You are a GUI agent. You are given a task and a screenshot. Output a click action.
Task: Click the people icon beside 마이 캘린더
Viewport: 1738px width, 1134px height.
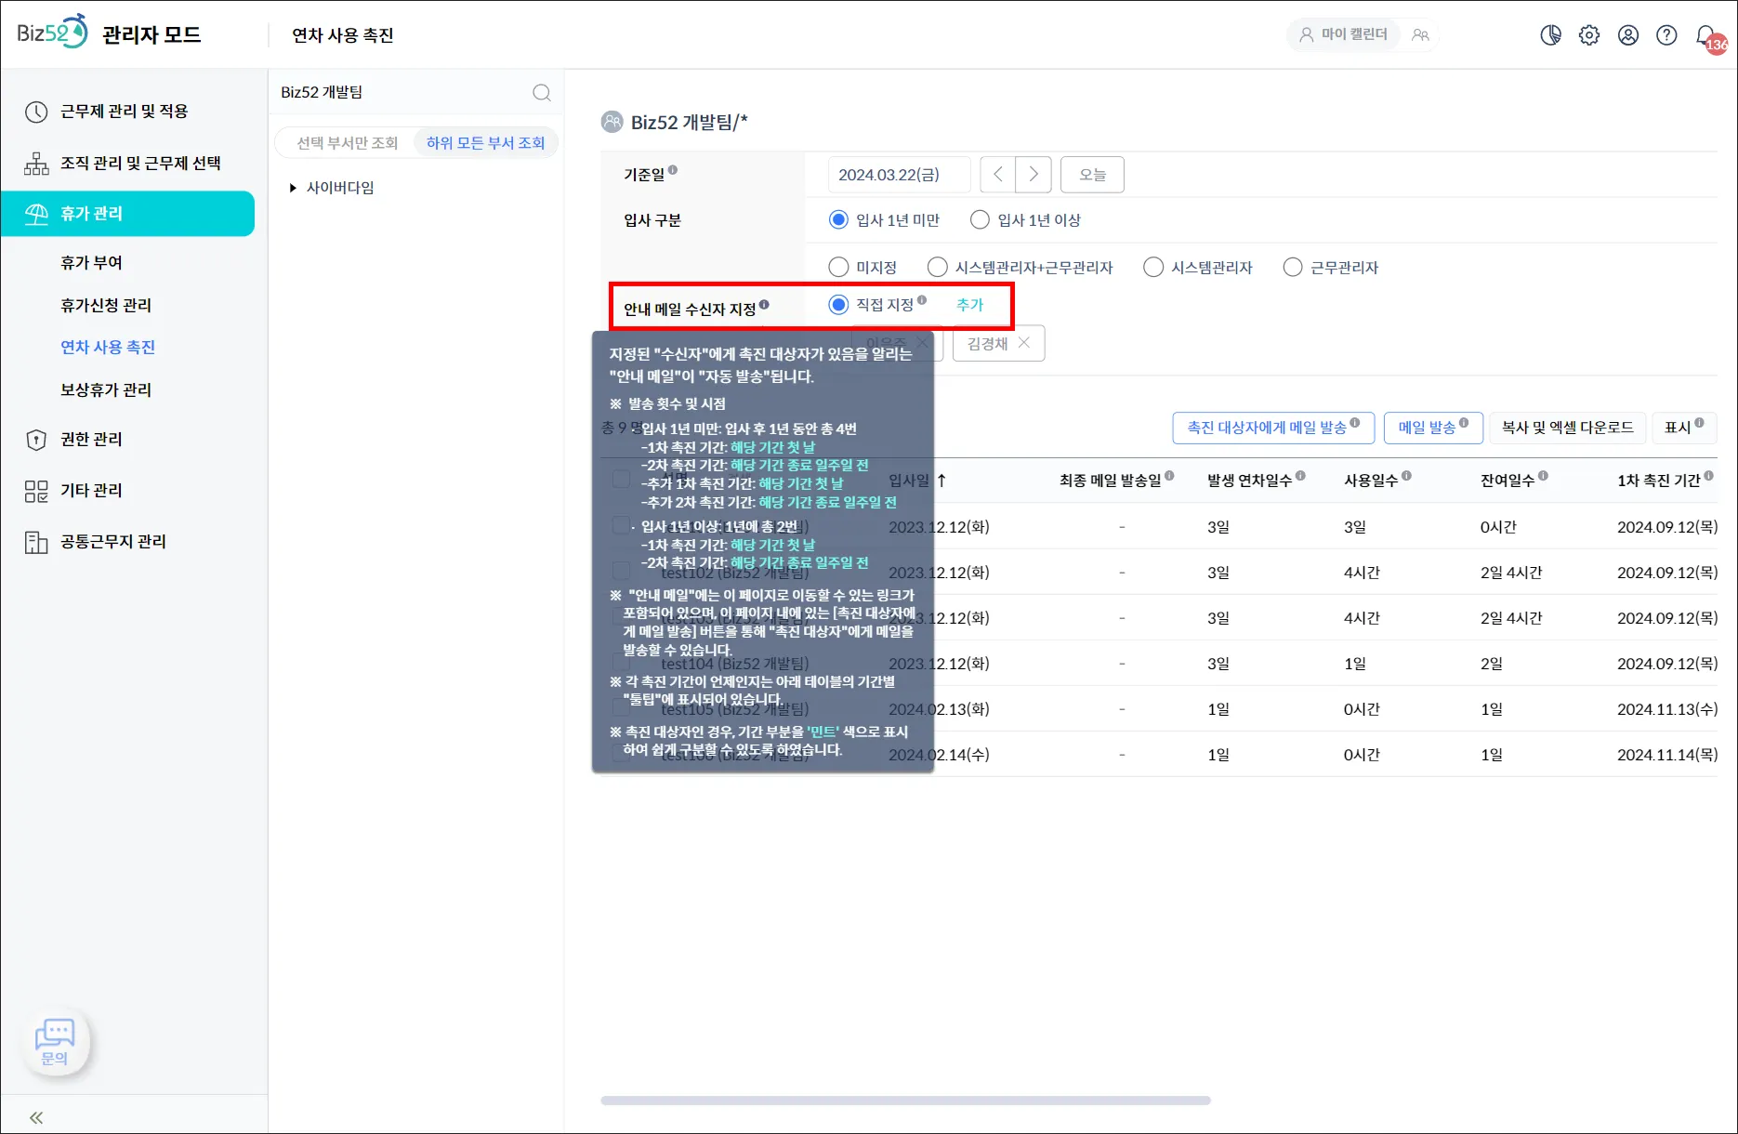point(1420,35)
